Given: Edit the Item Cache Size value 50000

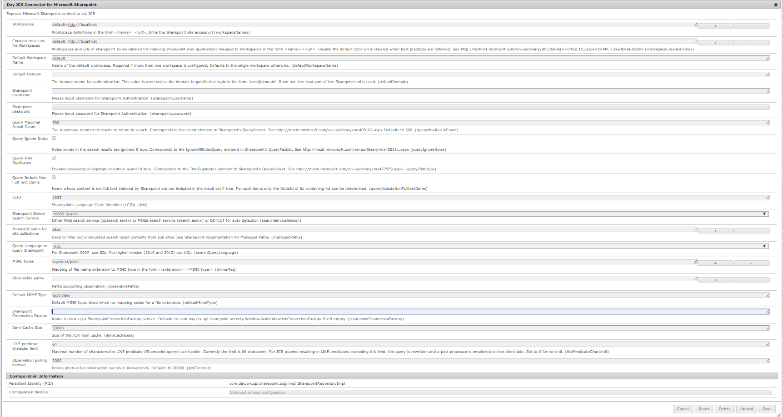Looking at the screenshot, I should 411,328.
